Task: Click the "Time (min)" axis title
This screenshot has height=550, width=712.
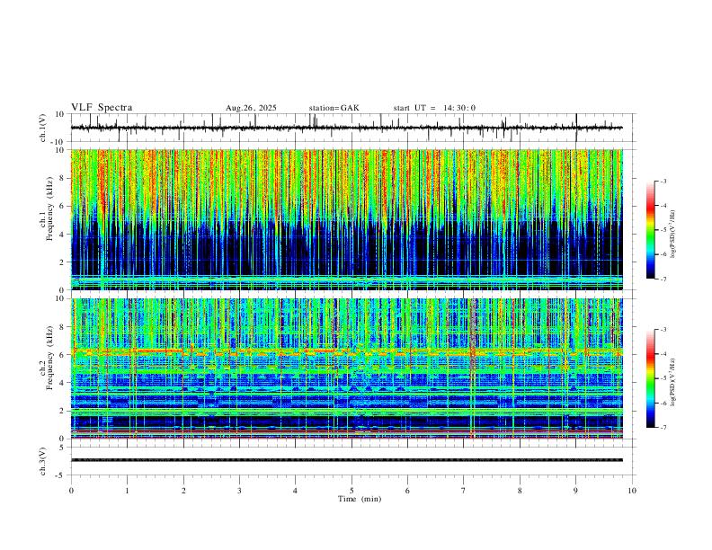Action: coord(360,499)
